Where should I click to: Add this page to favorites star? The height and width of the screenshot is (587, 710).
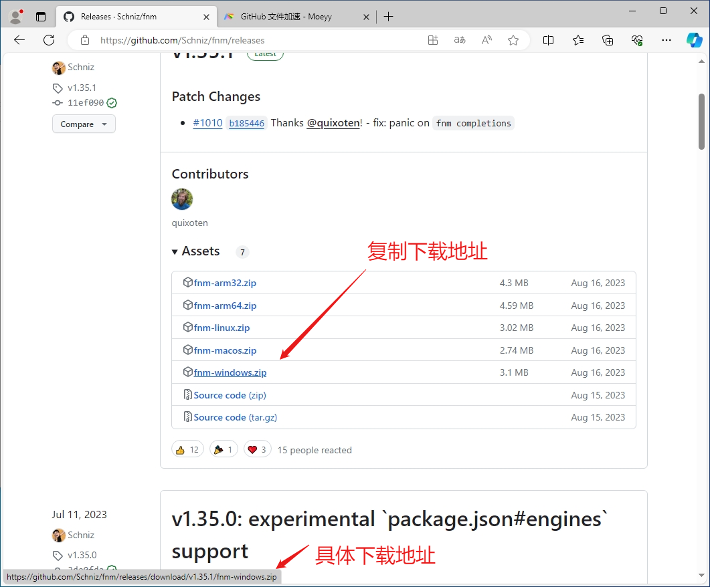point(513,40)
